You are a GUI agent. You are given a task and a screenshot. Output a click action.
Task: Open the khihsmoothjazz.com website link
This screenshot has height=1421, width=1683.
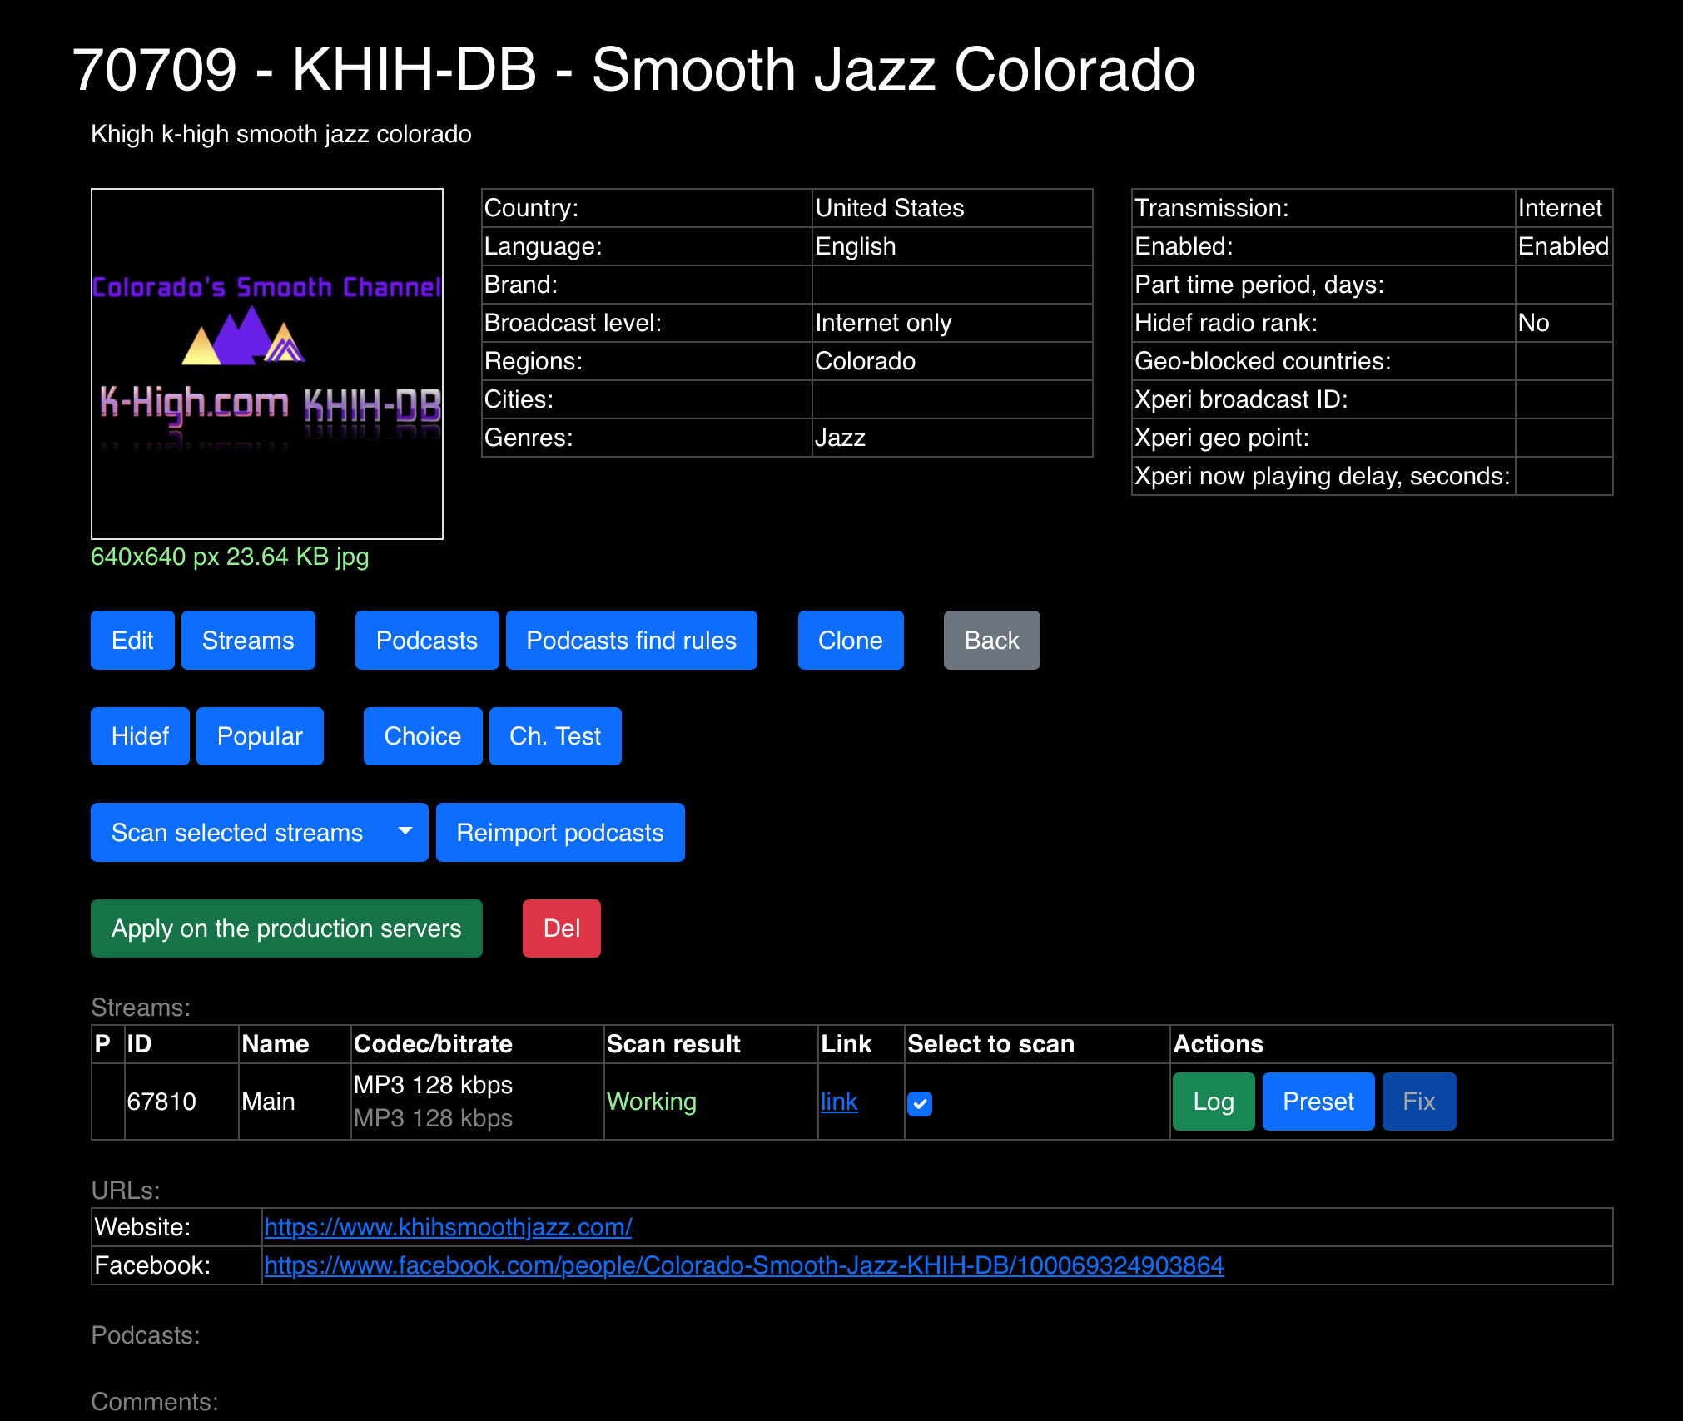point(448,1227)
